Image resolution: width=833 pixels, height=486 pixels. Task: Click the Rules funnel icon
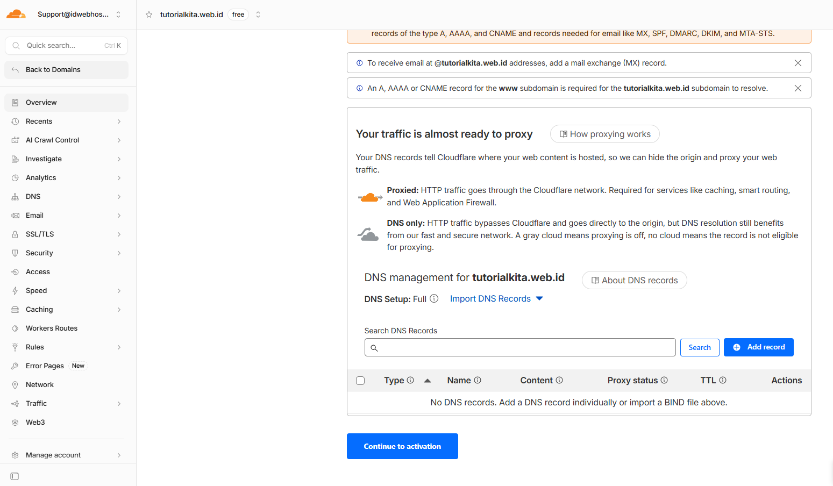tap(15, 347)
